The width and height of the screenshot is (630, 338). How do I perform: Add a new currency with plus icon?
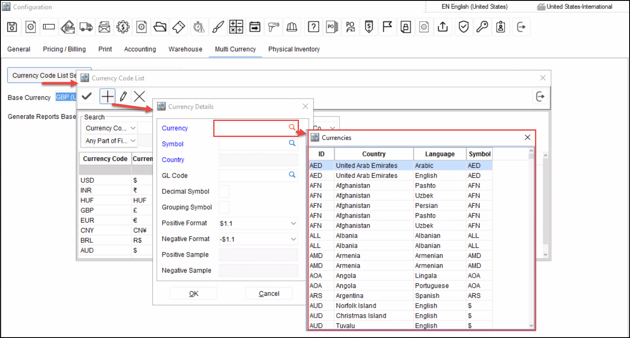click(x=108, y=97)
